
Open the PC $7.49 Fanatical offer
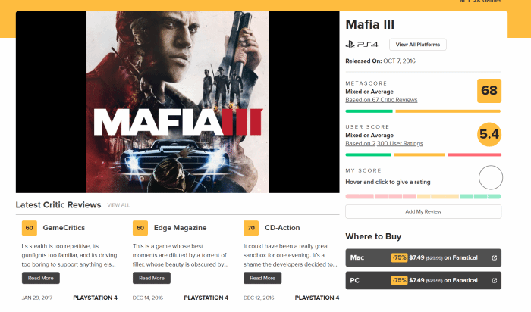(x=423, y=280)
